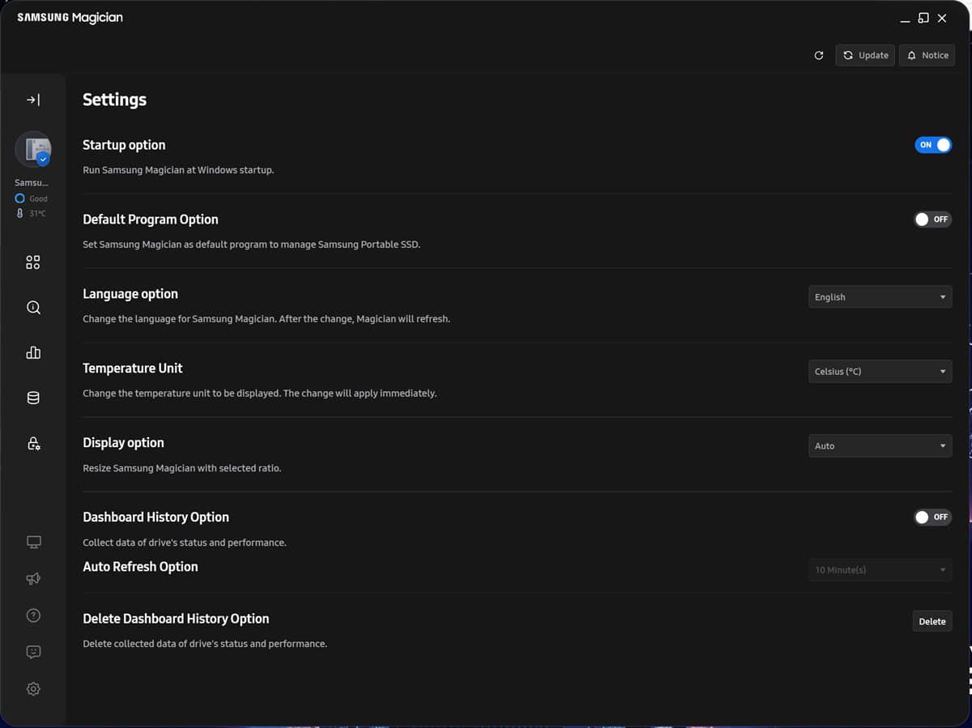Expand the Celsius temperature unit dropdown
The width and height of the screenshot is (972, 728).
(880, 372)
